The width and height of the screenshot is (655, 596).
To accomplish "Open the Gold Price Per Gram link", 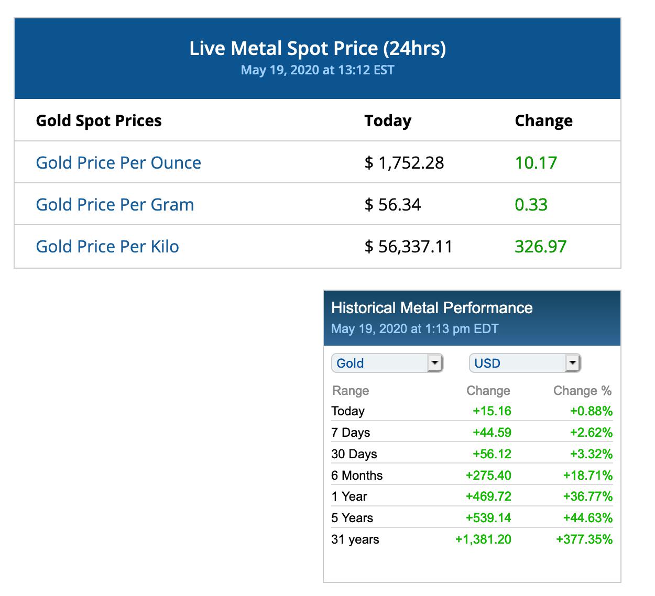I will tap(115, 205).
